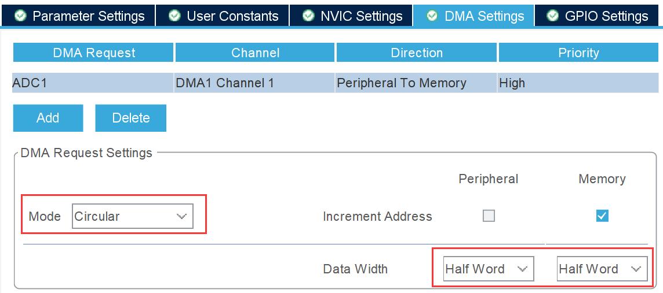This screenshot has height=293, width=663.
Task: Click green check icon on NVIC Settings tab
Action: (309, 16)
